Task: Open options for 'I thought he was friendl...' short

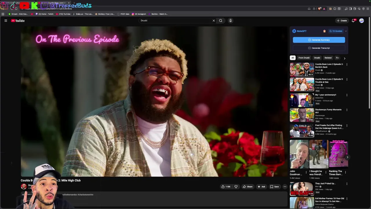Action: (x=326, y=172)
